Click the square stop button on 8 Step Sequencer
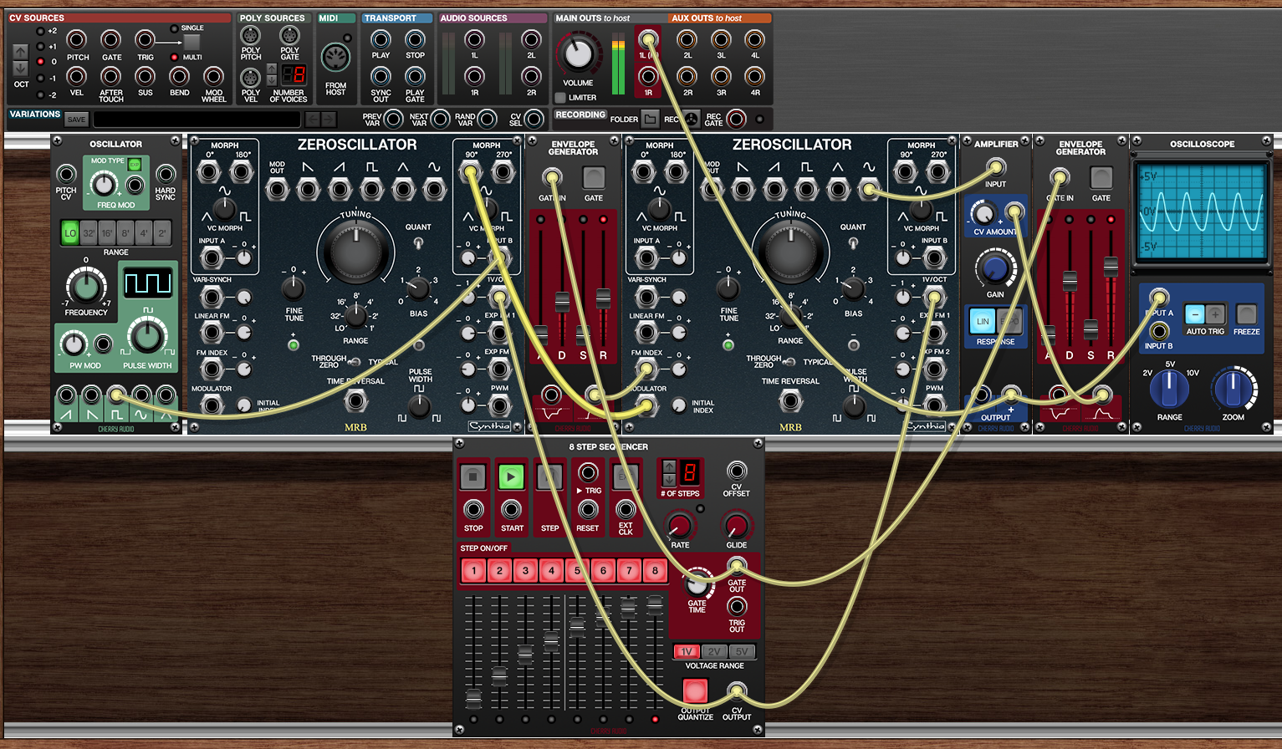Viewport: 1282px width, 749px height. tap(472, 476)
